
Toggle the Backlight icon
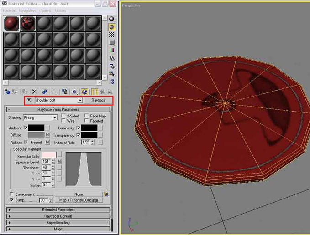click(112, 27)
